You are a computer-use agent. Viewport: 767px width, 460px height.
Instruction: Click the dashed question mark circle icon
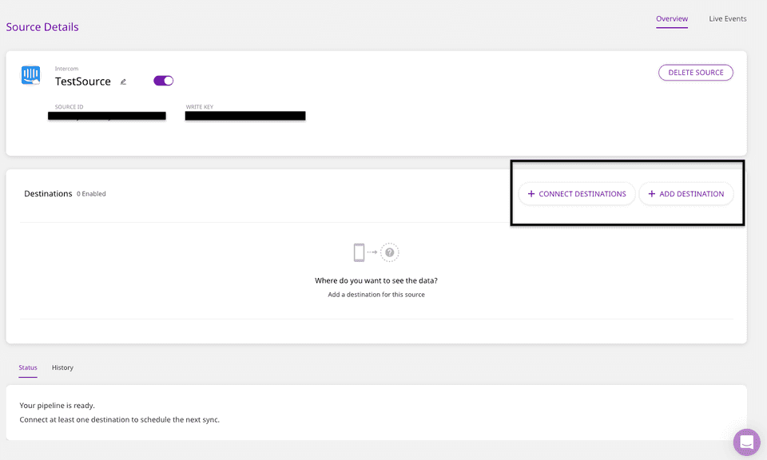point(389,252)
